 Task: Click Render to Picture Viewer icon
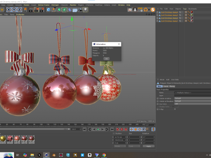coord(36,10)
